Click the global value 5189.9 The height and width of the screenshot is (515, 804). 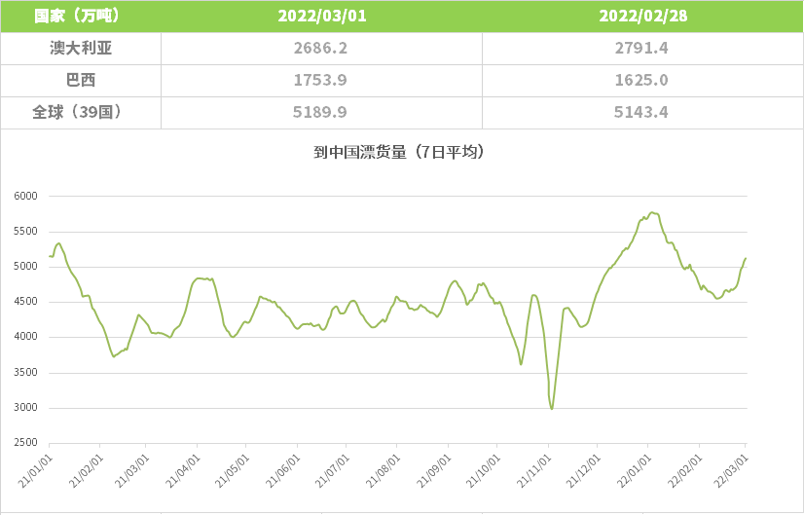click(x=320, y=112)
